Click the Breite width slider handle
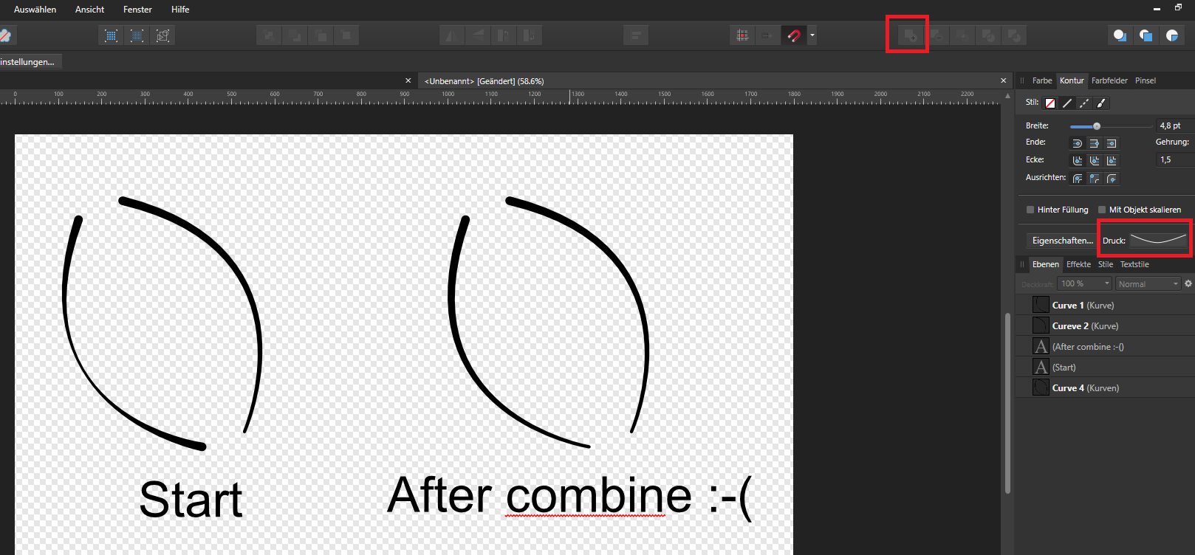Viewport: 1195px width, 555px height. (x=1097, y=126)
